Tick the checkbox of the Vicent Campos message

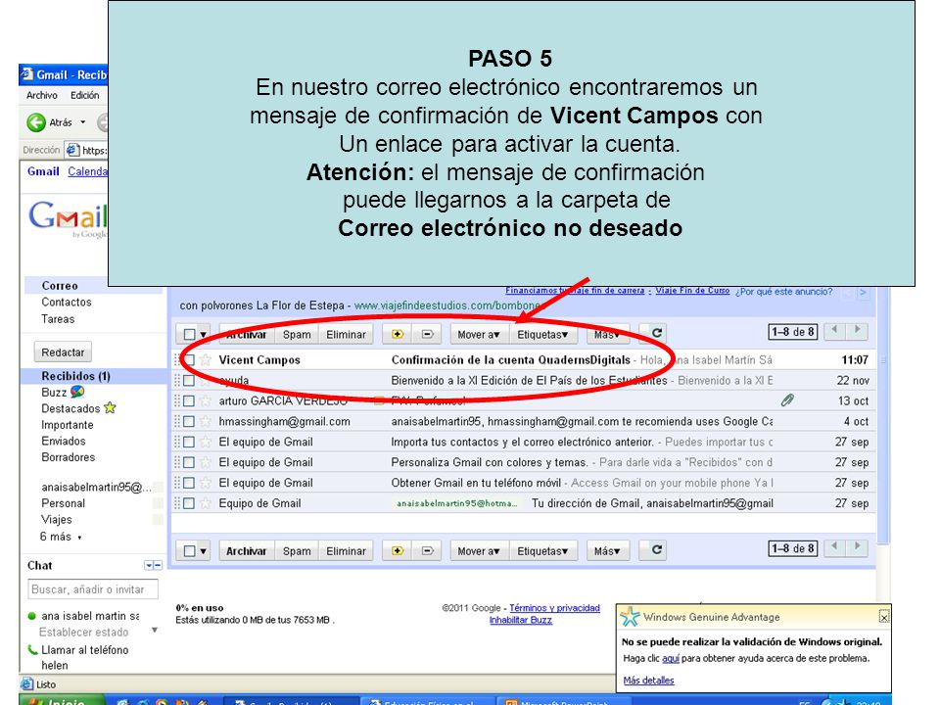(189, 359)
